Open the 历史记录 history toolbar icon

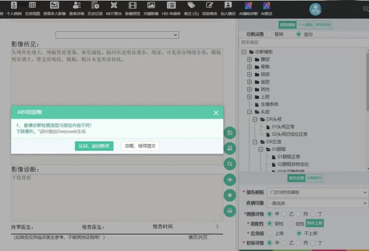coord(95,8)
